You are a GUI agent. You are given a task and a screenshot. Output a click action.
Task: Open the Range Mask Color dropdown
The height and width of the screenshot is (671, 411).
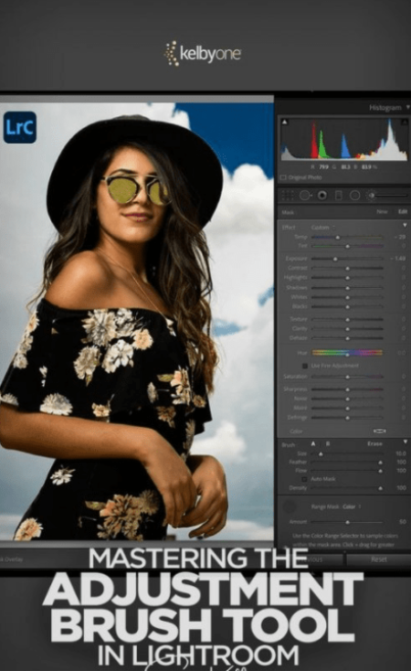[351, 506]
